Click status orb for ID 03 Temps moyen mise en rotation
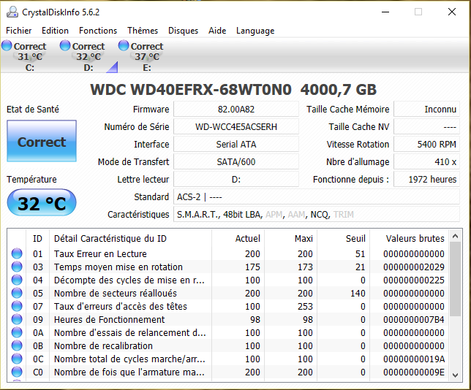The width and height of the screenshot is (471, 390). click(17, 267)
